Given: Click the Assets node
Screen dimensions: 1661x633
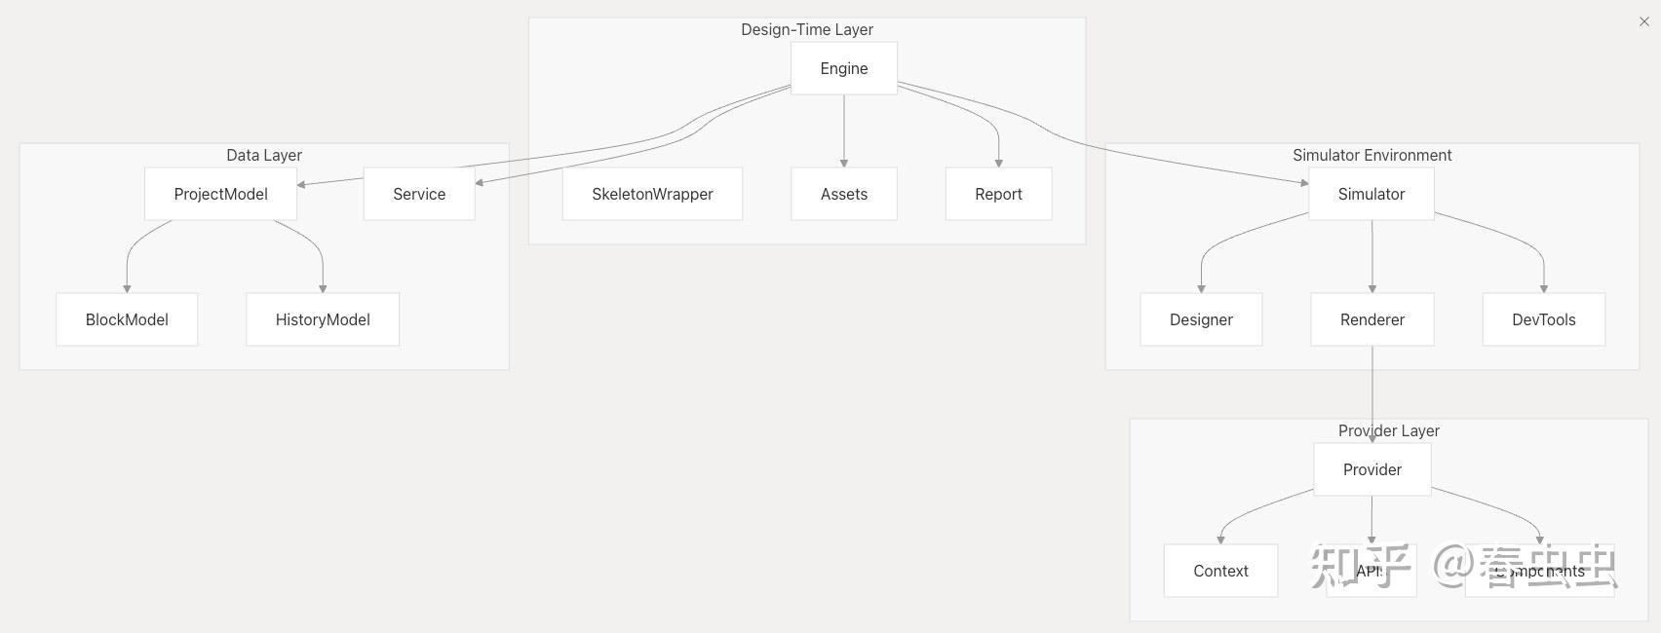Looking at the screenshot, I should click(843, 194).
